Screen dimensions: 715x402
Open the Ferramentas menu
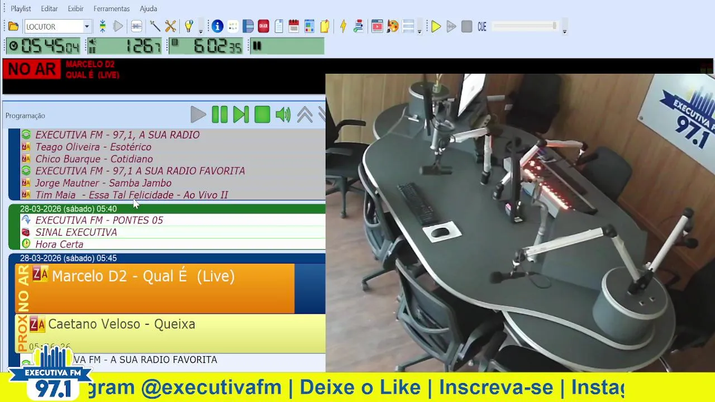(x=112, y=9)
